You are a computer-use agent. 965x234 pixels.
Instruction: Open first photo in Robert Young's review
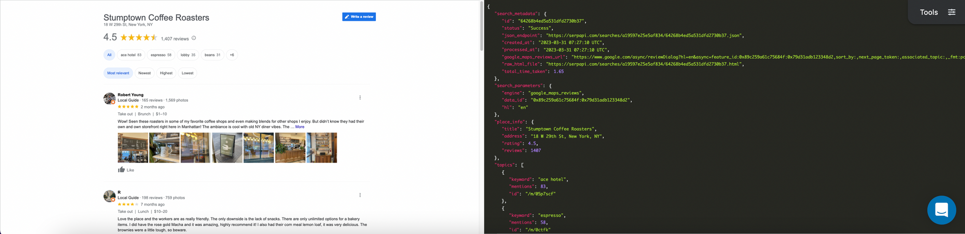click(x=133, y=148)
